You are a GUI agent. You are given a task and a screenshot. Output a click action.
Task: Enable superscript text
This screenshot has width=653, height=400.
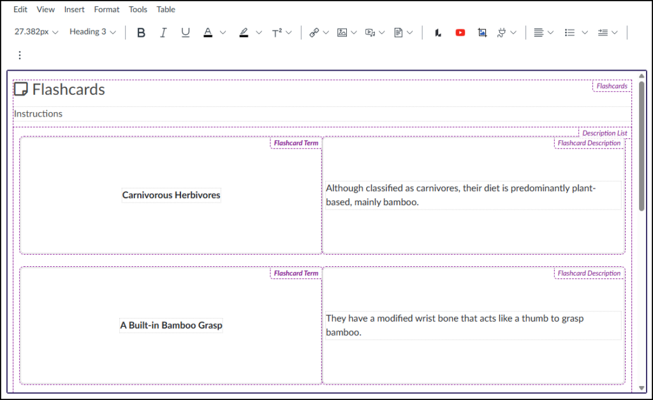pyautogui.click(x=279, y=32)
